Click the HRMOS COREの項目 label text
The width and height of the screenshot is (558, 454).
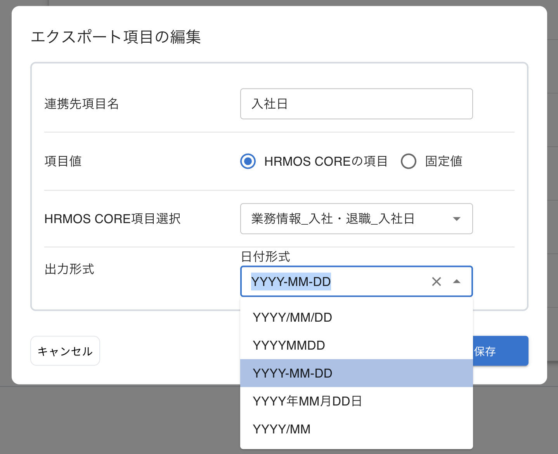point(326,161)
